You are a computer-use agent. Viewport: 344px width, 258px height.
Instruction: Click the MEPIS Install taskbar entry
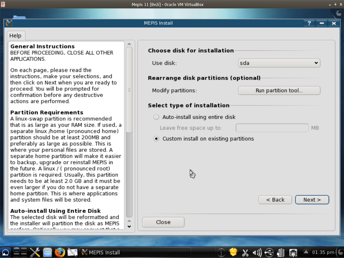coord(135,253)
